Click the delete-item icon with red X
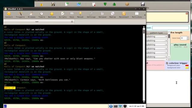Viewport: 192px width, 108px height. (x=94, y=4)
